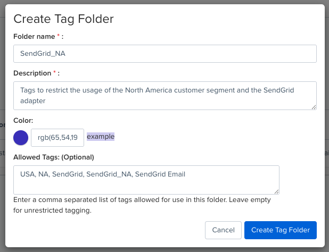Click the Color label
The height and width of the screenshot is (252, 329).
click(x=23, y=121)
